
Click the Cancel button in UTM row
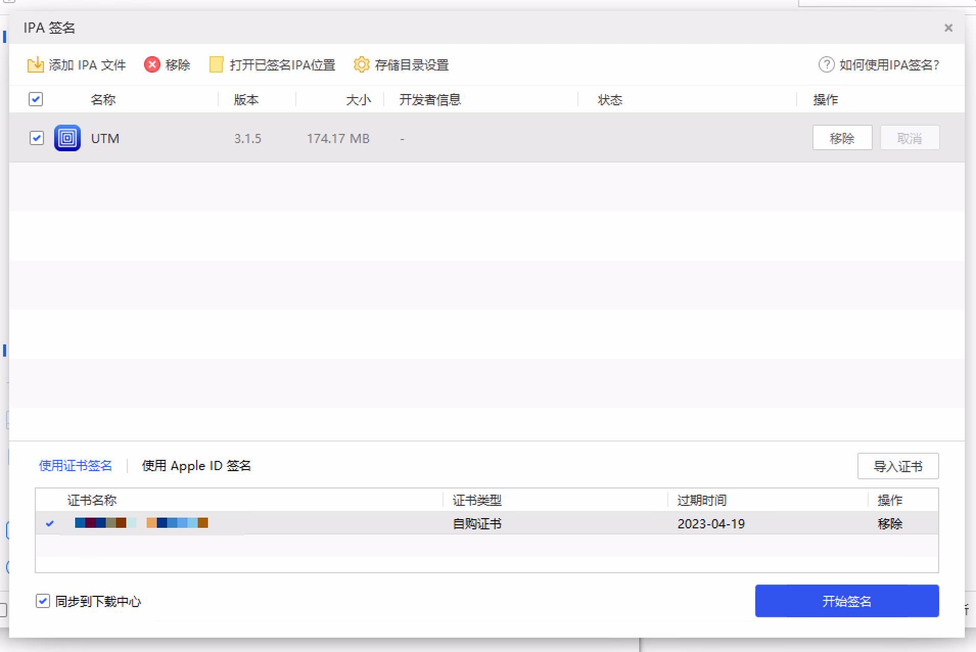pos(910,138)
